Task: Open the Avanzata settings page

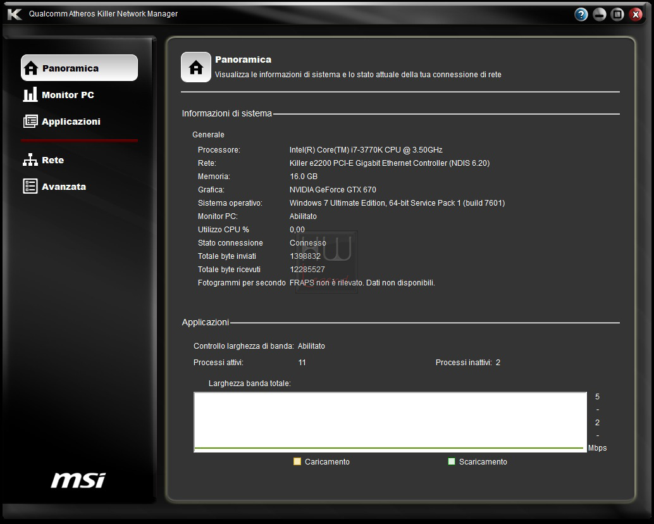Action: coord(54,187)
